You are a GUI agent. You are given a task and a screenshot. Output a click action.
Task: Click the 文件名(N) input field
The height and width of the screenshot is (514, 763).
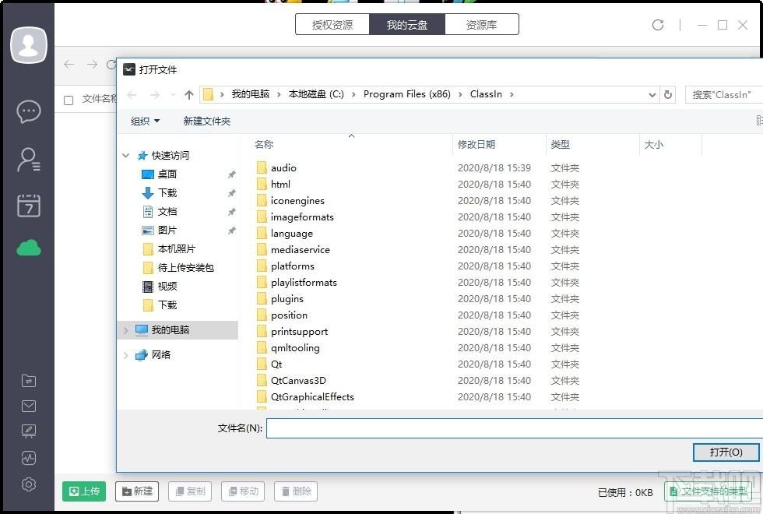tap(515, 428)
